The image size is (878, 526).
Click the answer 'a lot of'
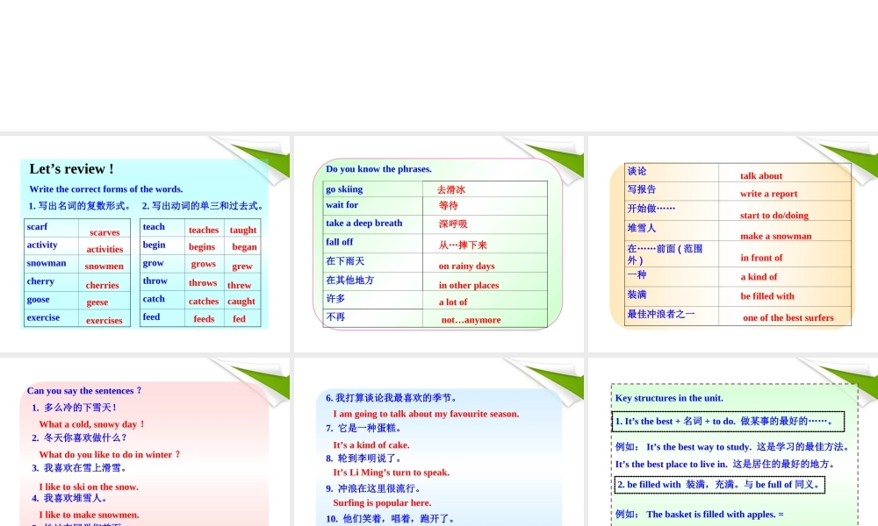point(453,302)
